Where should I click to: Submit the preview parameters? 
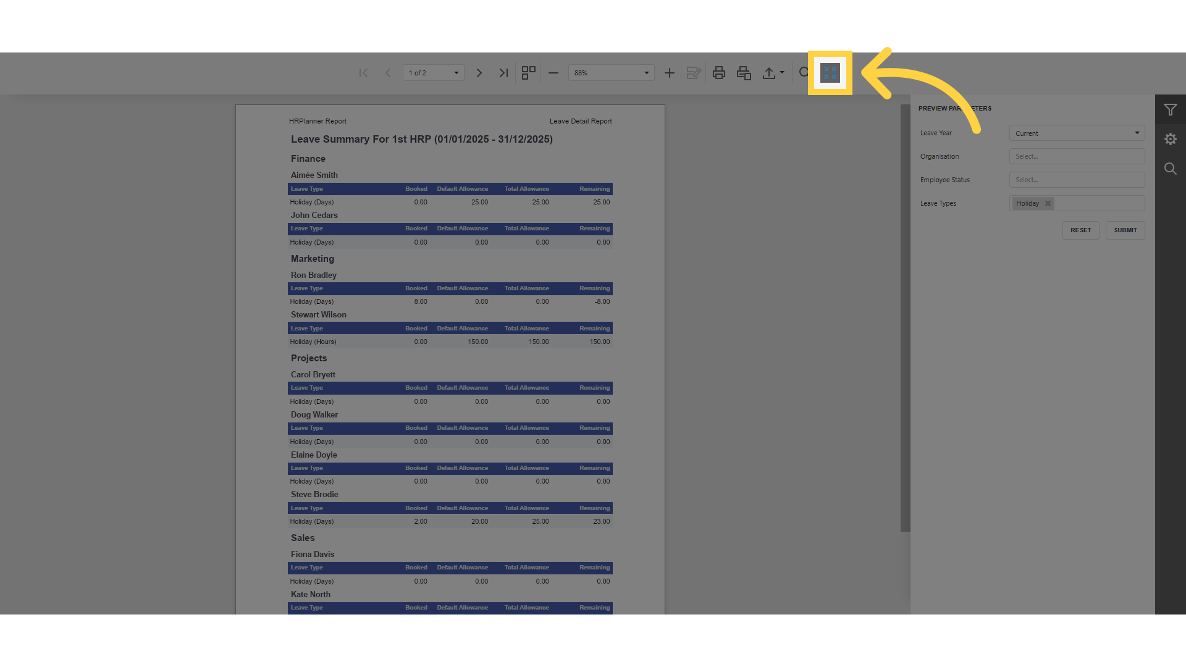[x=1125, y=230]
